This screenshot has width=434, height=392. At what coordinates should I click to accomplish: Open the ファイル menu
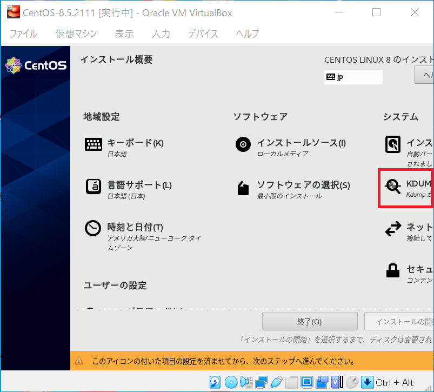tap(24, 34)
